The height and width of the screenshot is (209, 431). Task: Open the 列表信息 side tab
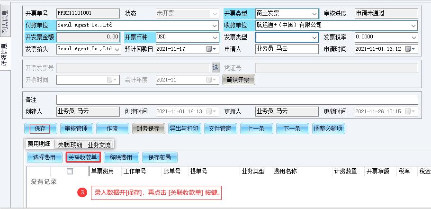point(4,25)
